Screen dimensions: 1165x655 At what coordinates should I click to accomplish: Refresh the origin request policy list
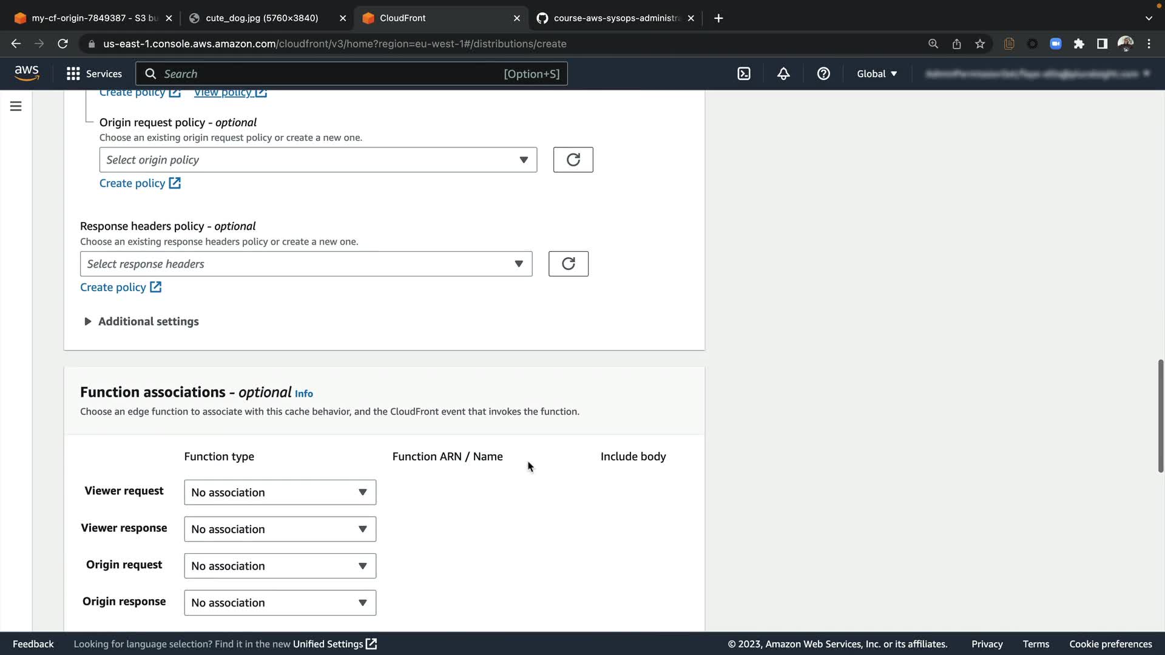pos(573,160)
